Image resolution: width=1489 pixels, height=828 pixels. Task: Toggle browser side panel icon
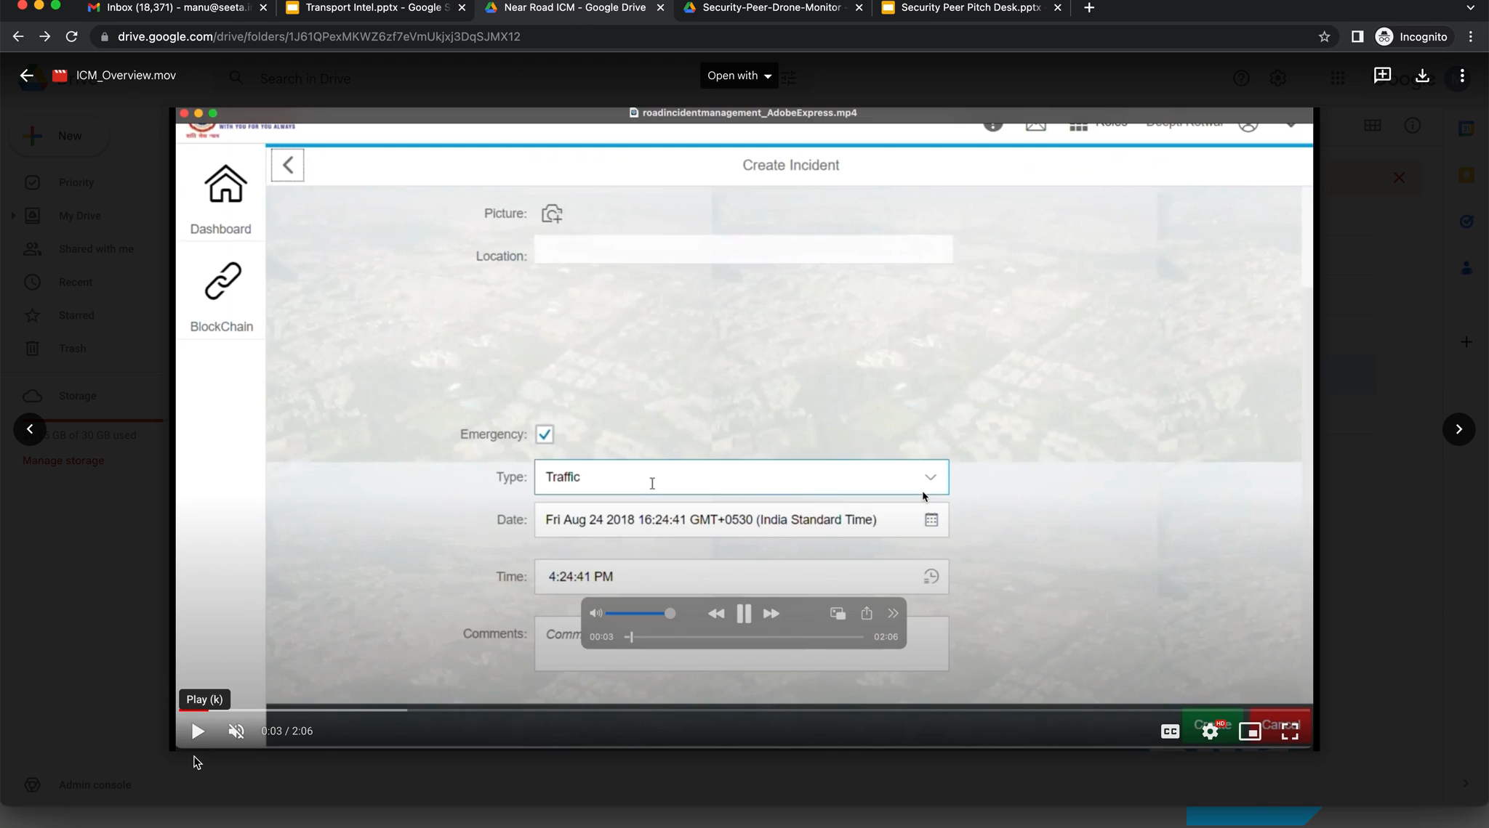pos(1357,36)
